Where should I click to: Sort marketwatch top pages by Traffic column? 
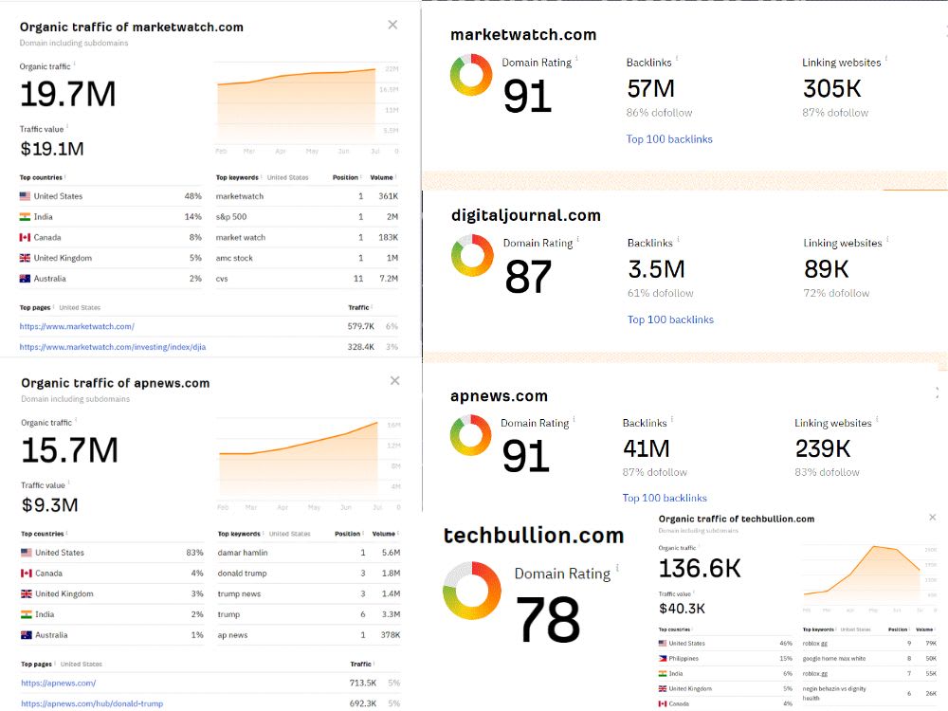[x=359, y=308]
